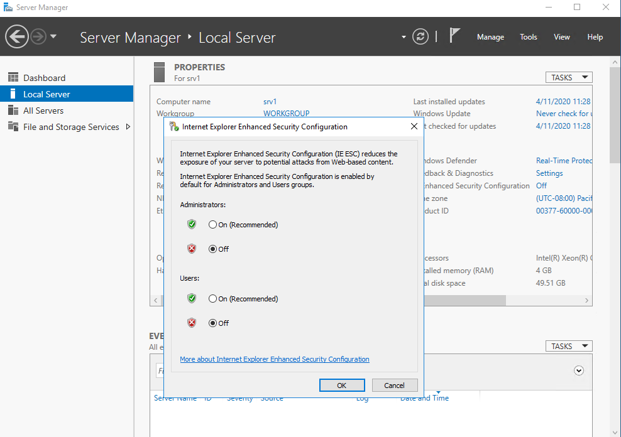Screen dimensions: 621x437
Task: Click the UTC-08:00 Pacific time zone link
Action: point(564,198)
